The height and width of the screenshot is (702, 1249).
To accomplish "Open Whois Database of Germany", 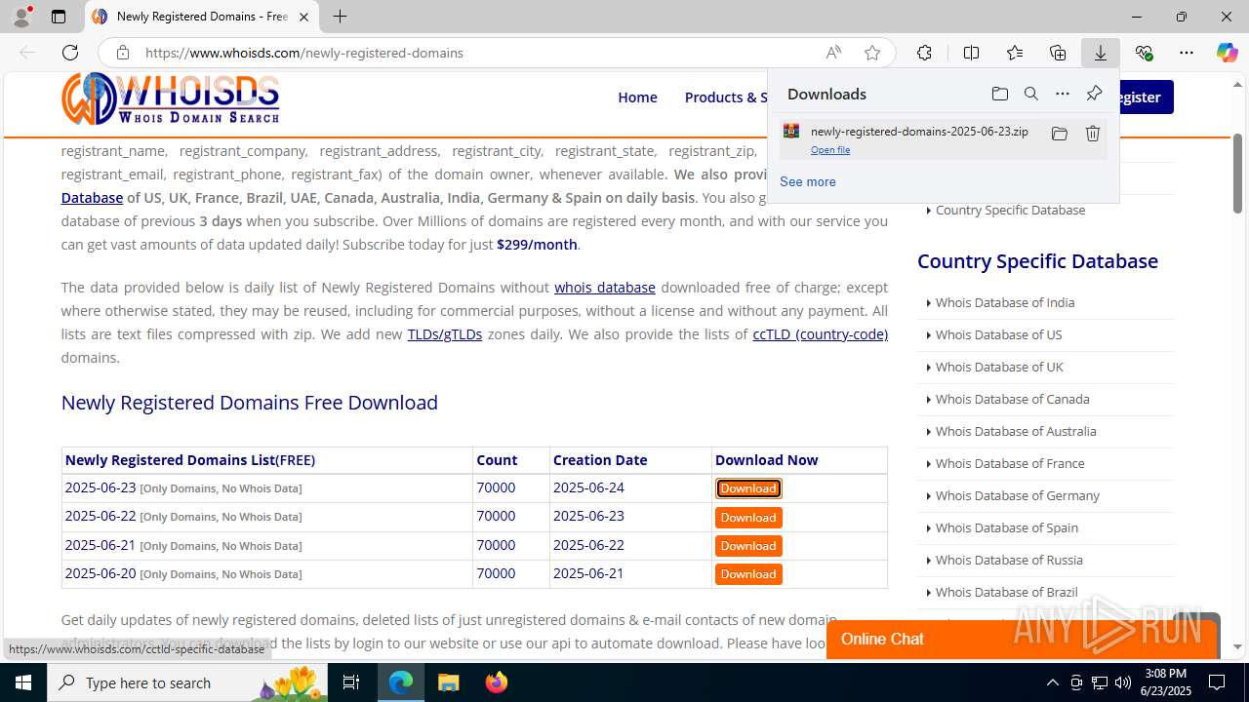I will pyautogui.click(x=1017, y=495).
